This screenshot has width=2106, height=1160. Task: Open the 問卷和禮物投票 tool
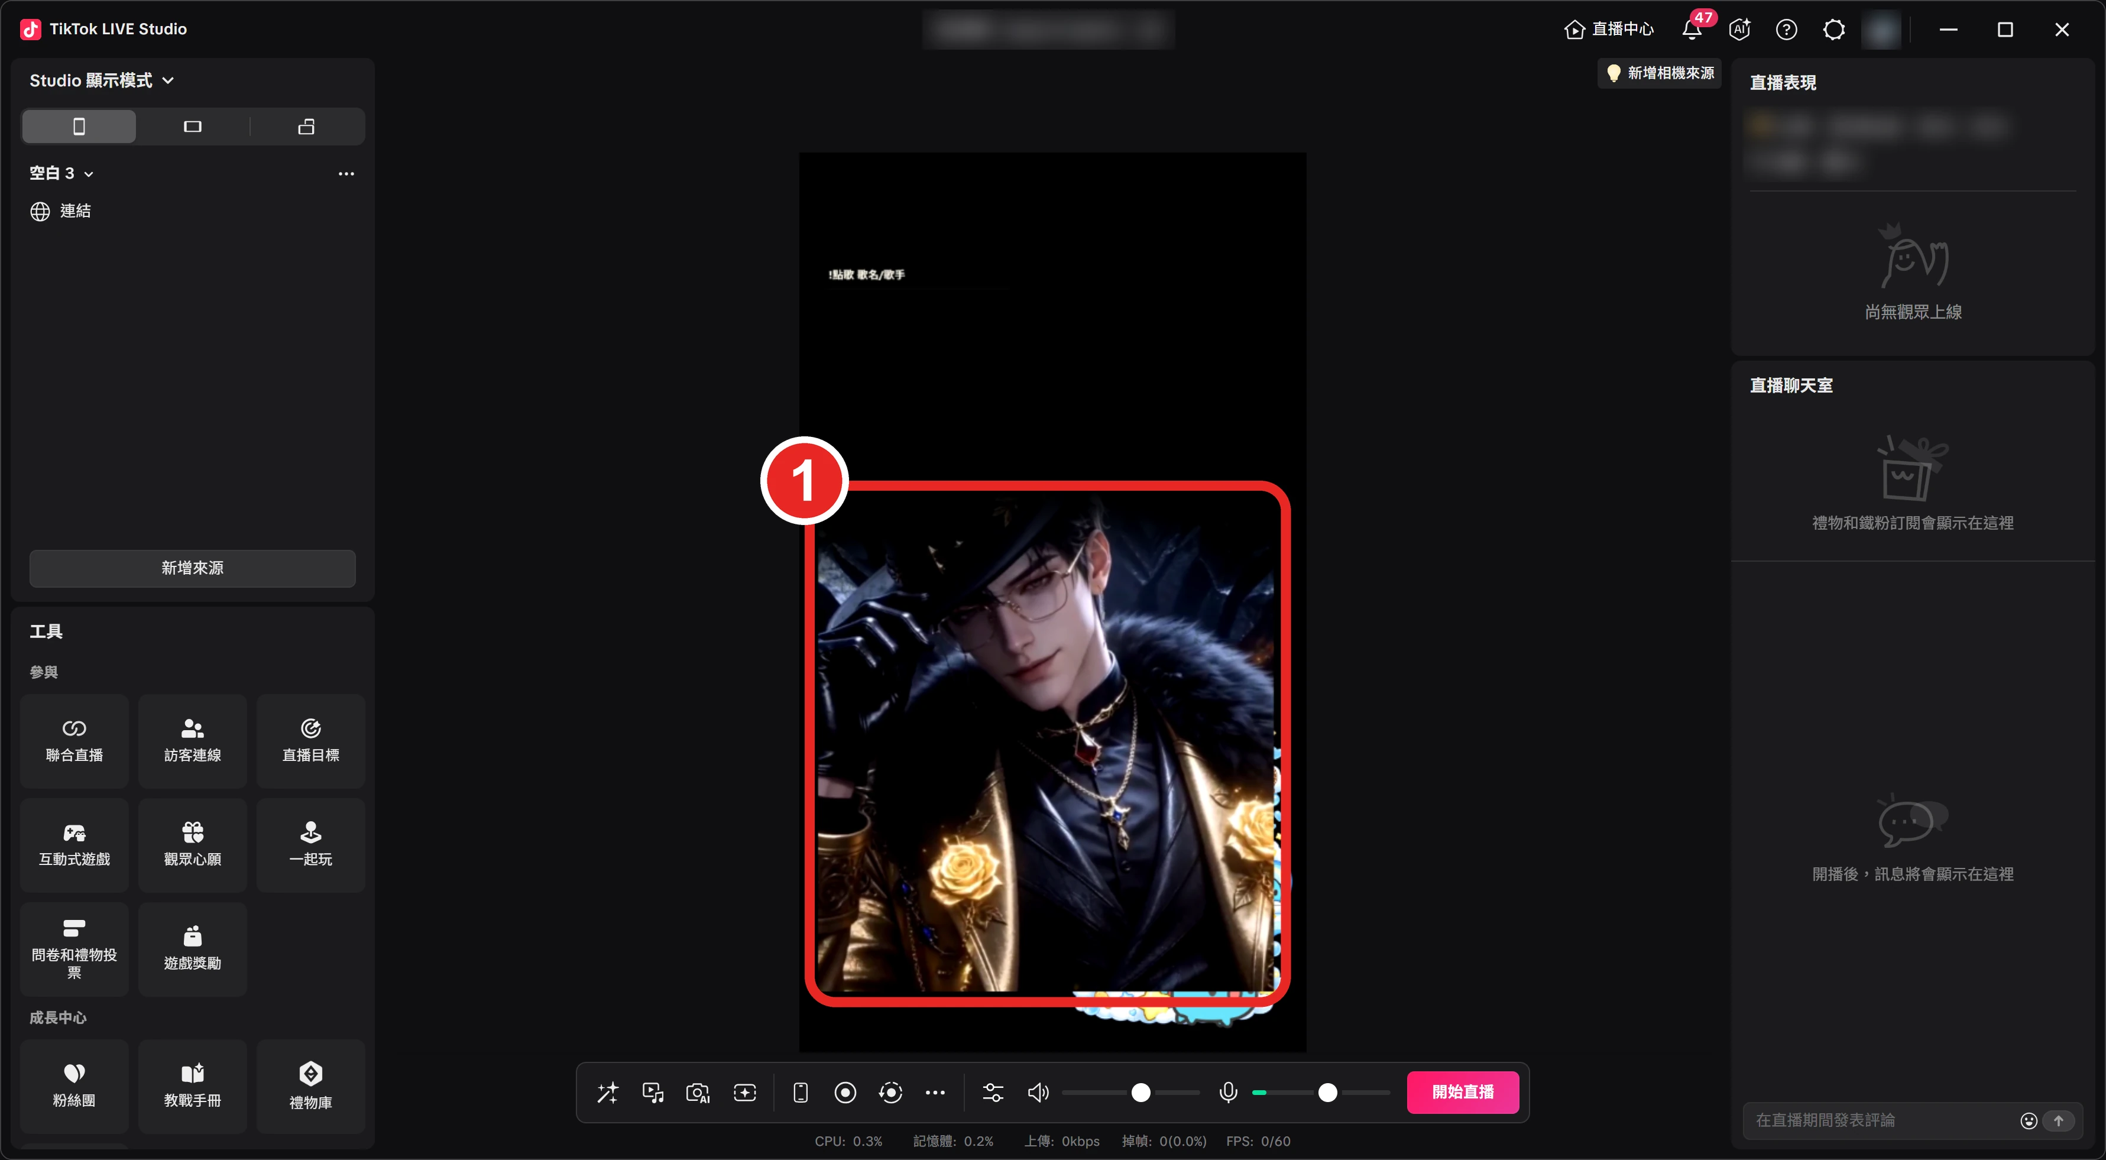(74, 949)
